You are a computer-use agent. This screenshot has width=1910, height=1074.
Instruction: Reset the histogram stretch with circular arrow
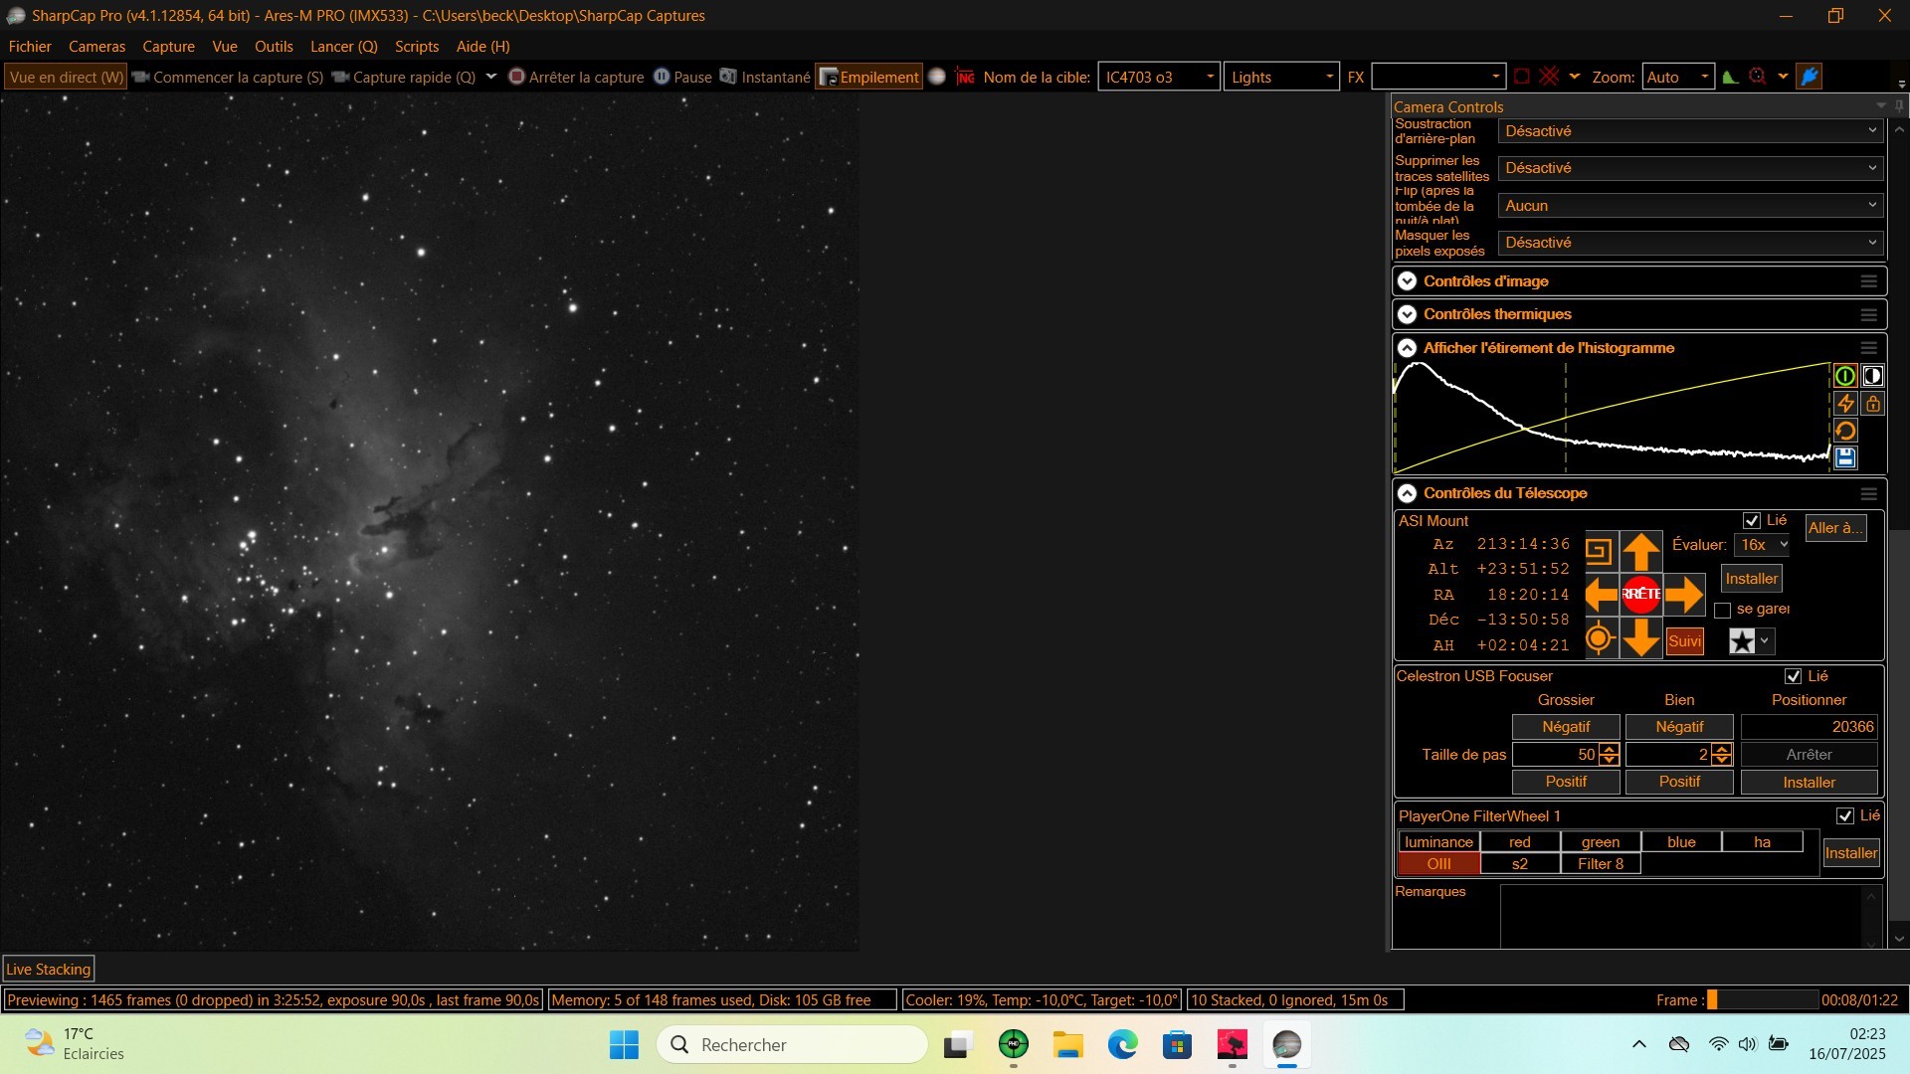(x=1845, y=431)
